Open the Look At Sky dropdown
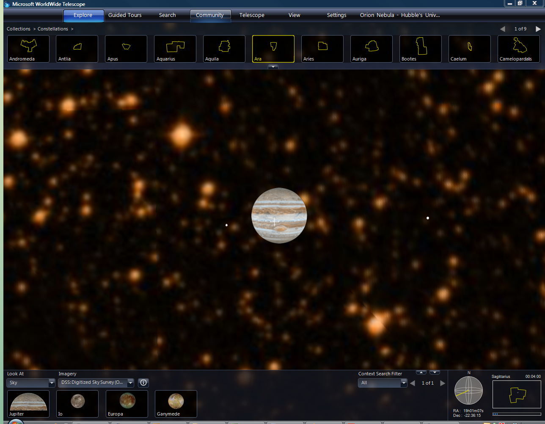This screenshot has width=545, height=424. pos(31,383)
